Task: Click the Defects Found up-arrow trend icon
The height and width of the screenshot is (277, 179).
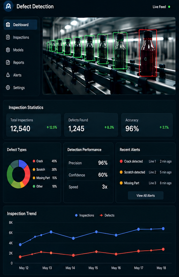Action: click(x=106, y=127)
